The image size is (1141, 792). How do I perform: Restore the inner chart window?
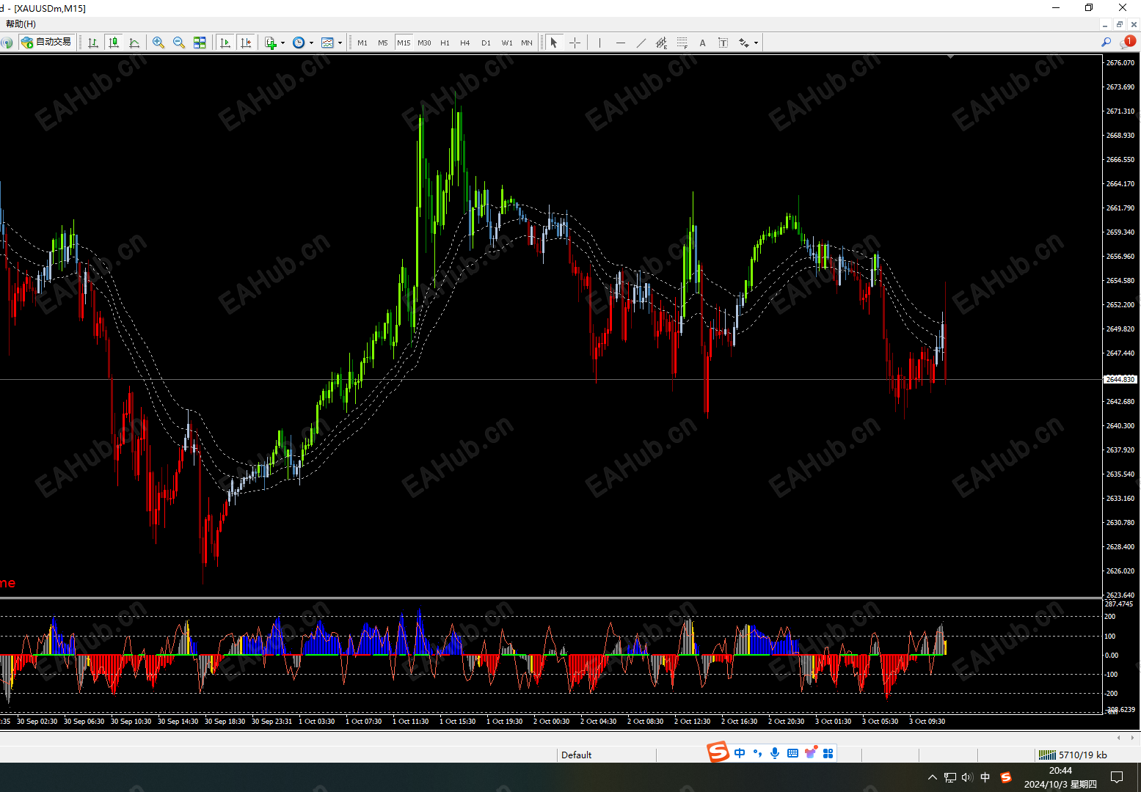[1120, 24]
